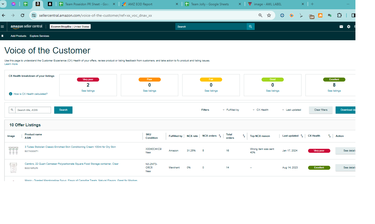Expand the Last updated filter dropdown
375x224 pixels.
292,110
